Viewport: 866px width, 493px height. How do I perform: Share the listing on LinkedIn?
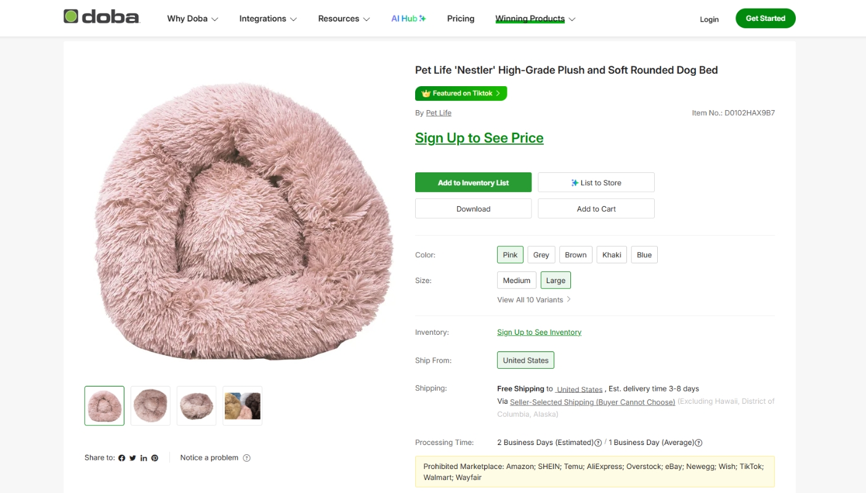[144, 458]
